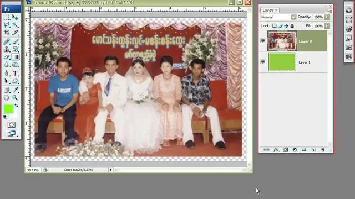Select the Polygonal Lasso tool
The image size is (355, 199).
click(x=7, y=25)
